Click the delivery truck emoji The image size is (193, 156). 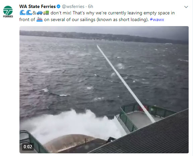tap(46, 13)
